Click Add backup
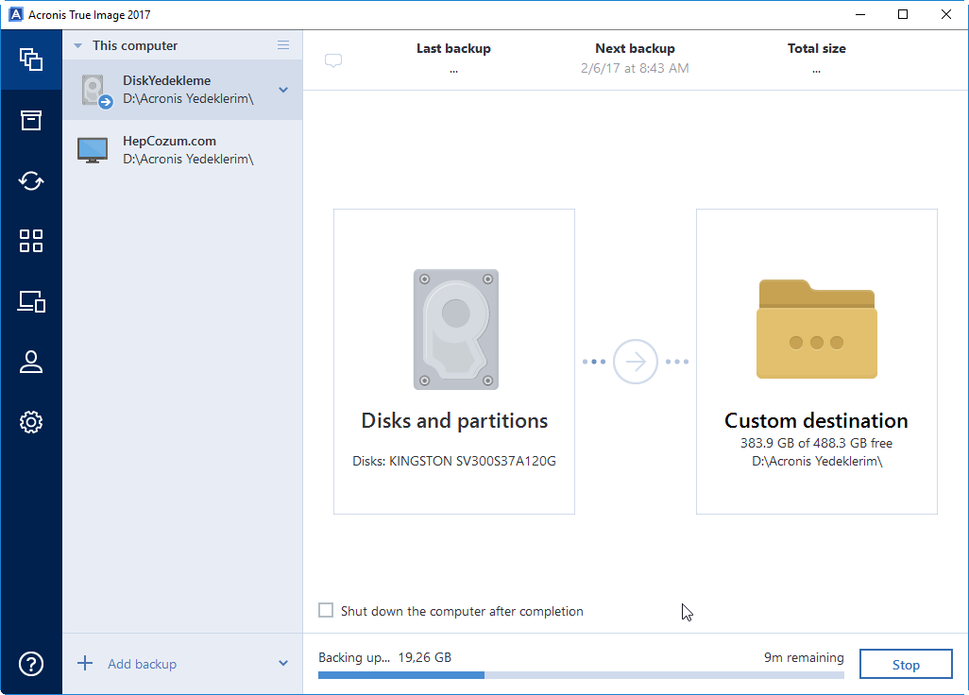Screen dimensions: 969x695 [x=142, y=664]
